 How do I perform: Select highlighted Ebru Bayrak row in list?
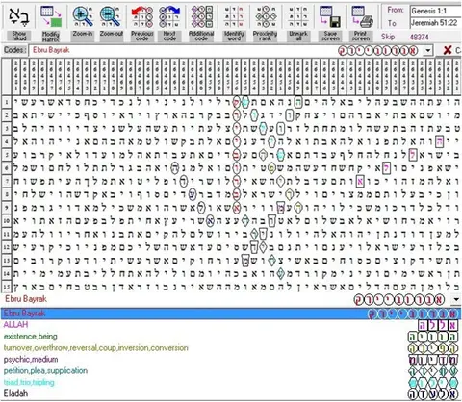[231, 314]
